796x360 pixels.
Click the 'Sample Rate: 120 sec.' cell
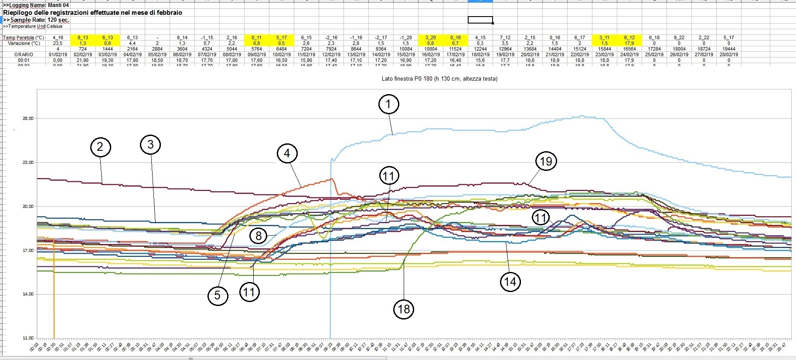[x=37, y=20]
